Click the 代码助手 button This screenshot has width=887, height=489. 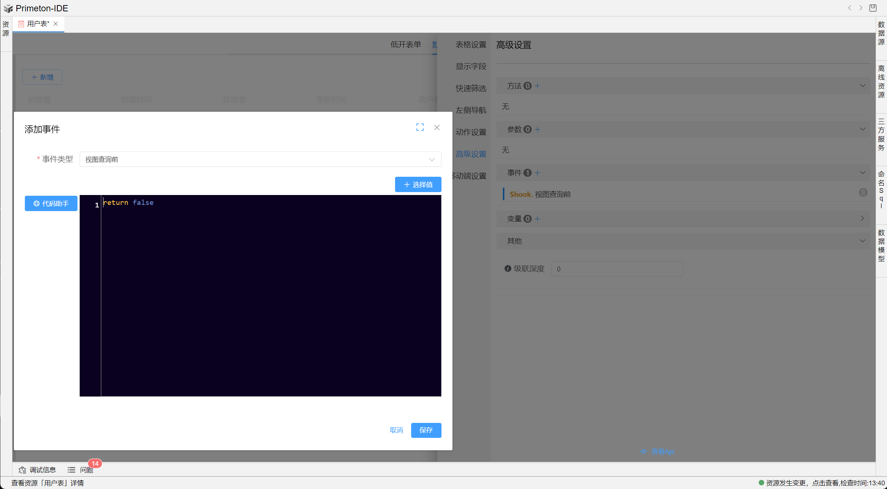click(x=51, y=203)
